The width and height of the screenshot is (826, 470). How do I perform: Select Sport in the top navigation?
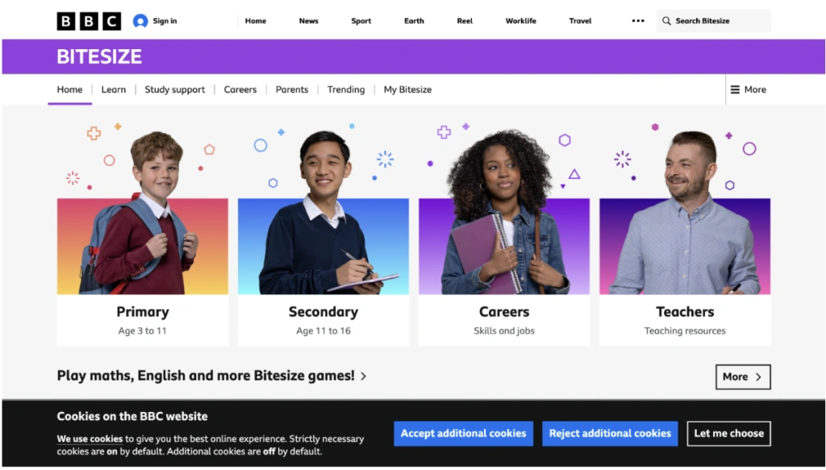[361, 21]
